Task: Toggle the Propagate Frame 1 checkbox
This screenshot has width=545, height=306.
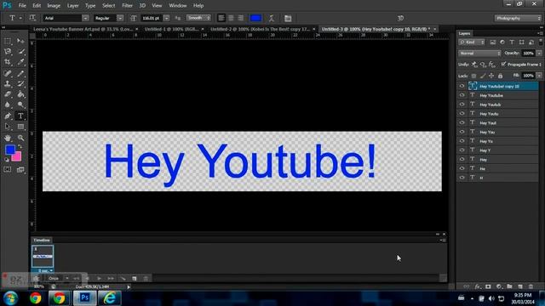Action: 503,65
